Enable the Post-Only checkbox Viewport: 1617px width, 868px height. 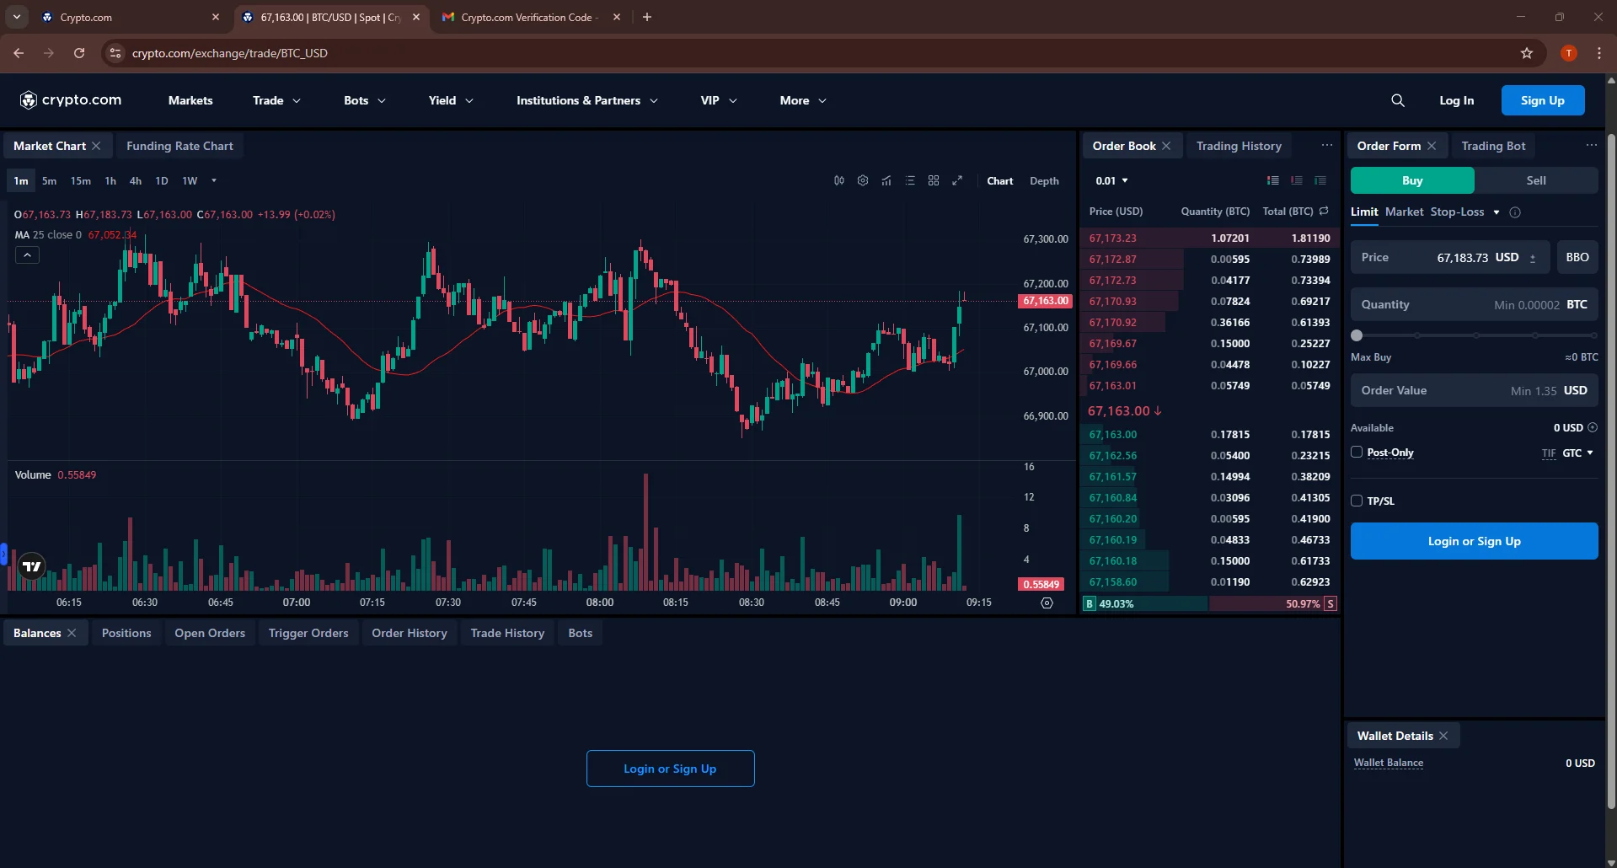pos(1356,453)
